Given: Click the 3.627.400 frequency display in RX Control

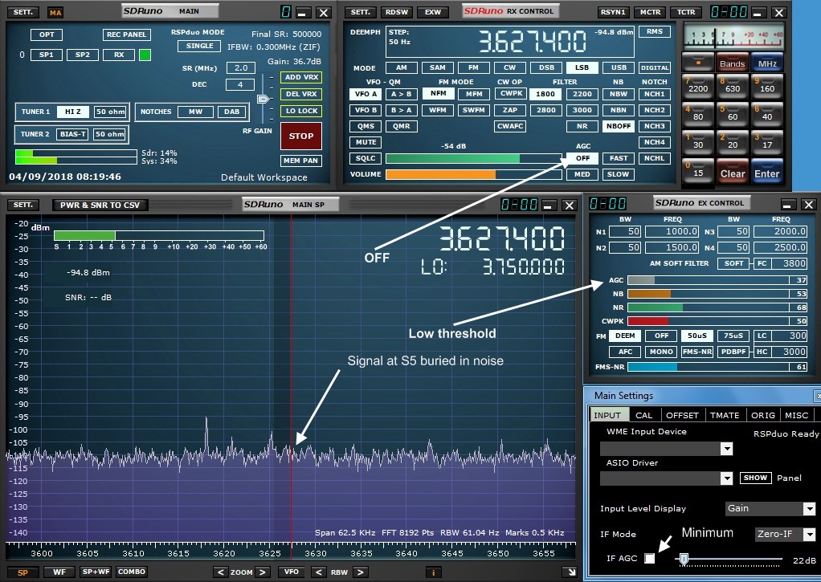Looking at the screenshot, I should click(x=532, y=42).
